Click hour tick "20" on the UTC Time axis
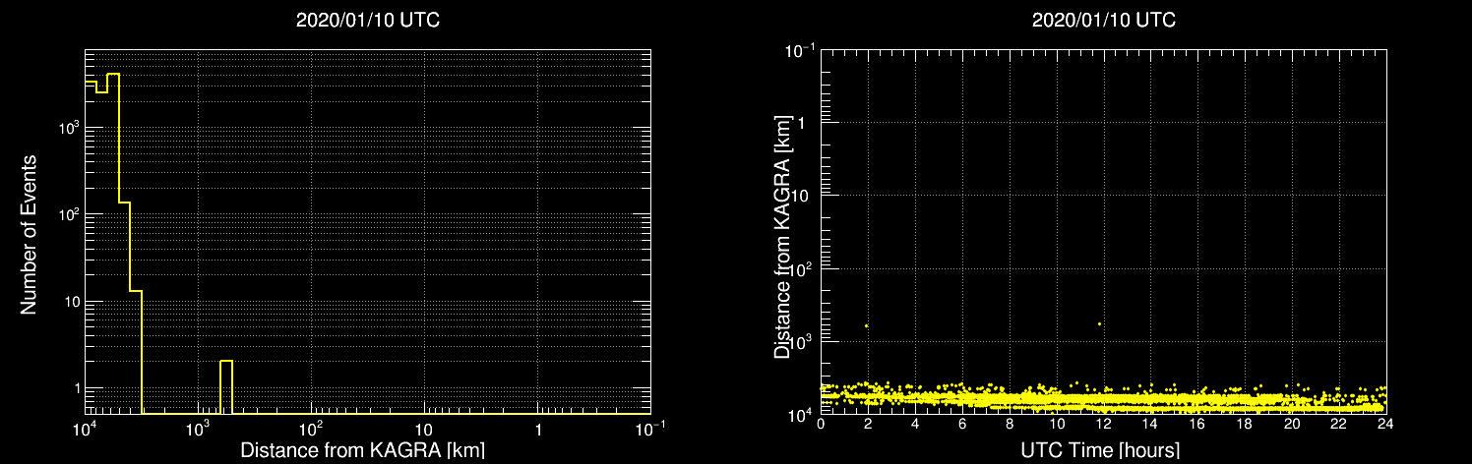This screenshot has height=464, width=1472. tap(1292, 424)
